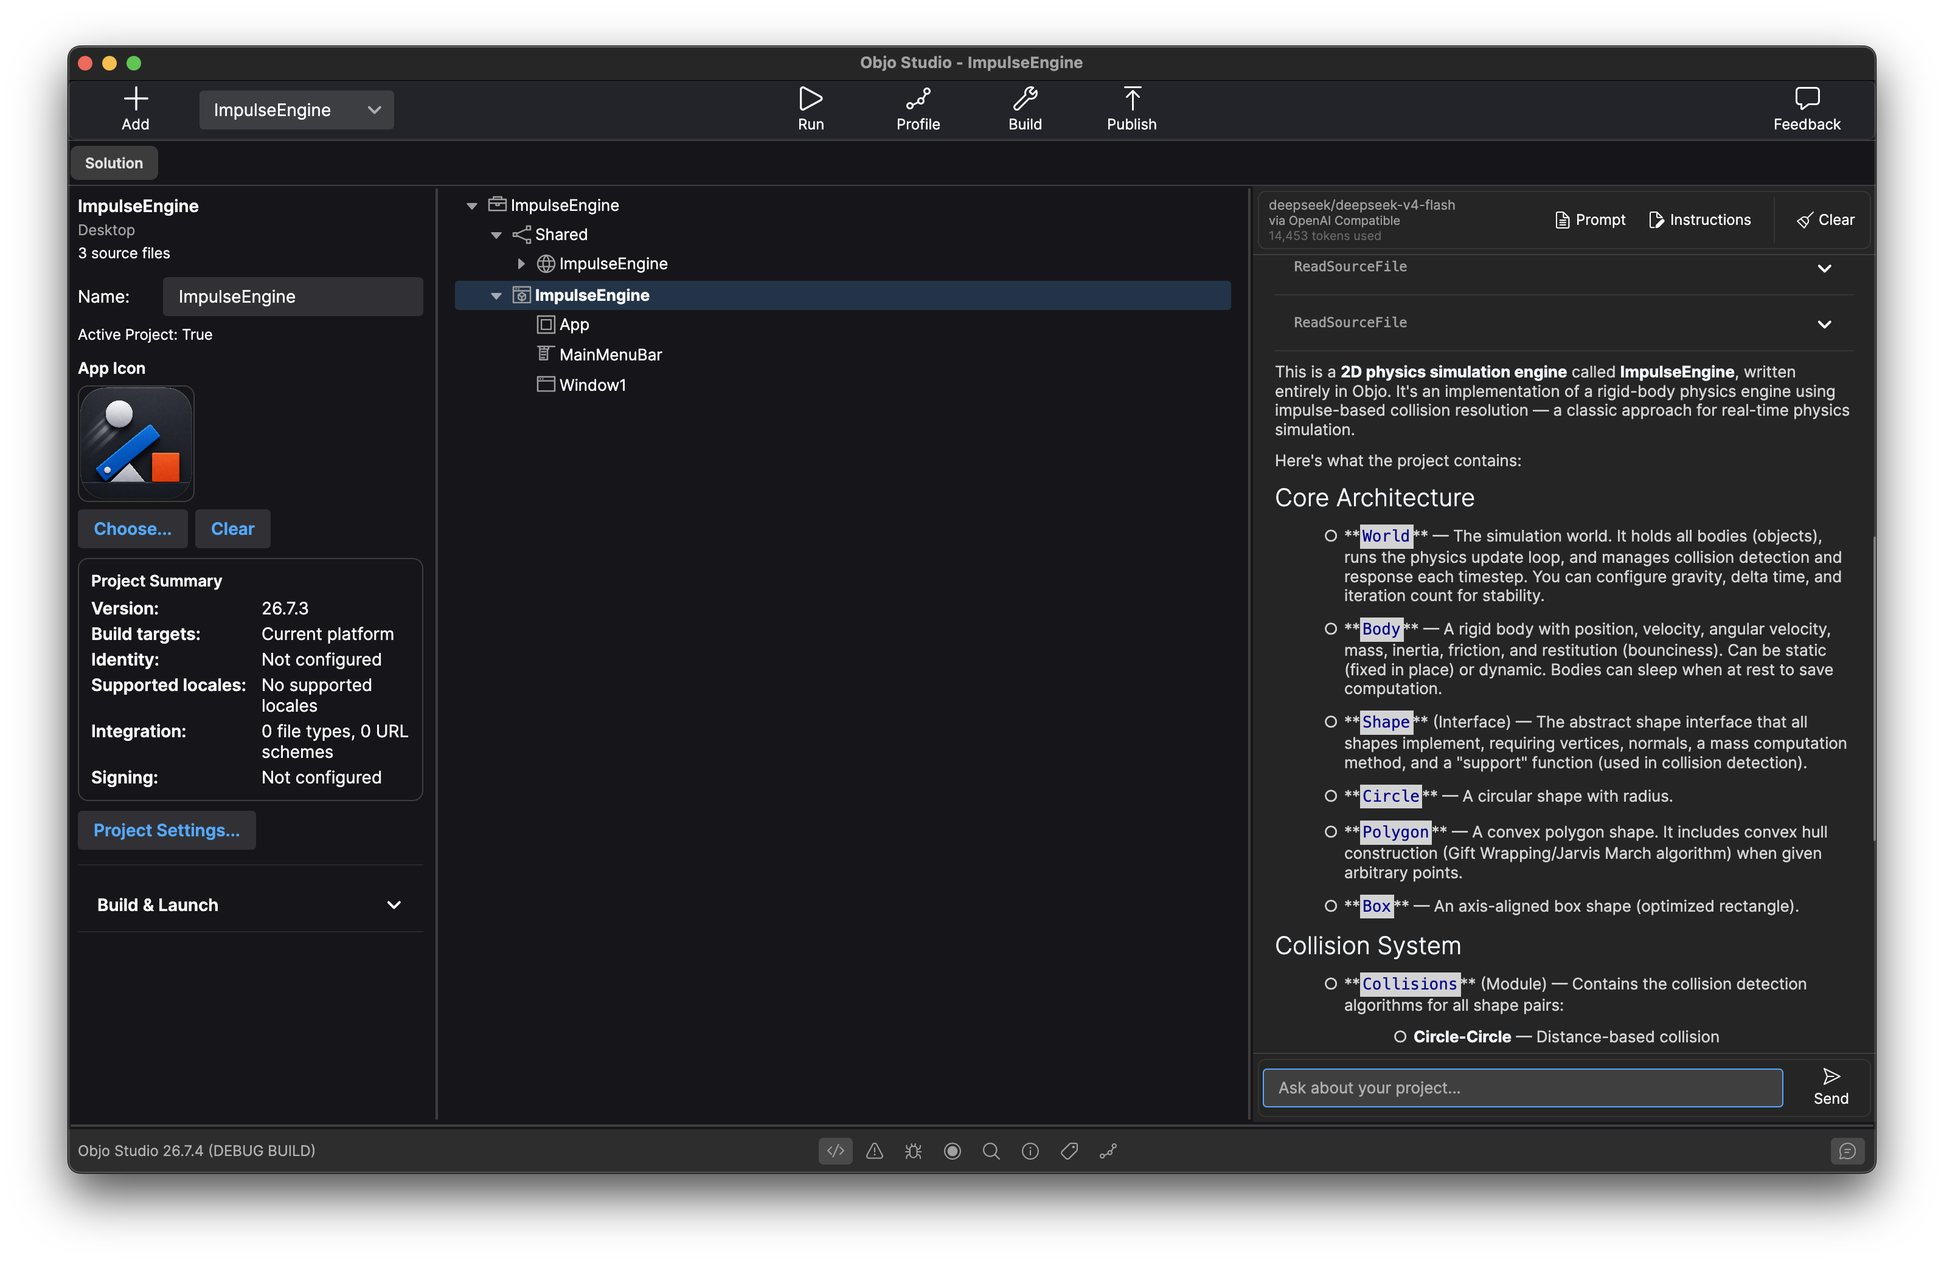1944x1263 pixels.
Task: Open the Prompt document button
Action: [x=1589, y=219]
